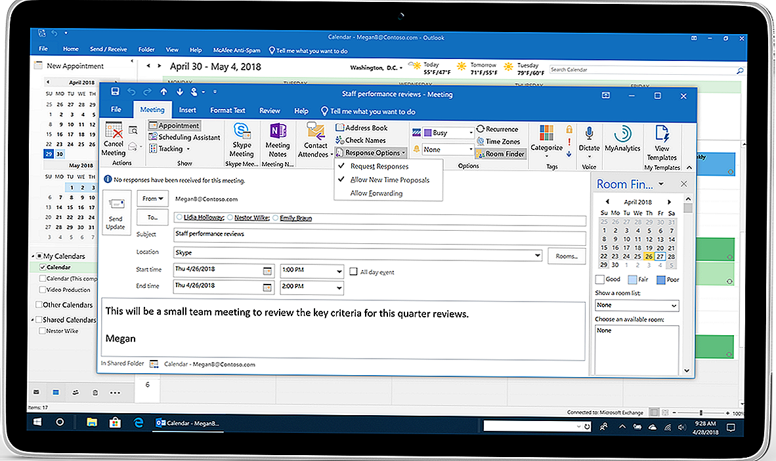Mark meeting as Private with lock icon
This screenshot has height=461, width=776.
coord(569,129)
